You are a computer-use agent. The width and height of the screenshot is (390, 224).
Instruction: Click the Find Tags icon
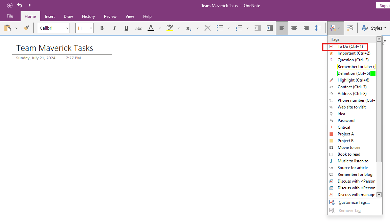(x=350, y=28)
